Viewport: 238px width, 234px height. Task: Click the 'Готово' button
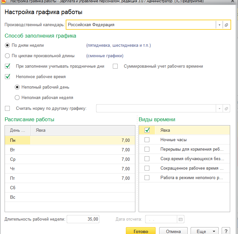pyautogui.click(x=141, y=231)
